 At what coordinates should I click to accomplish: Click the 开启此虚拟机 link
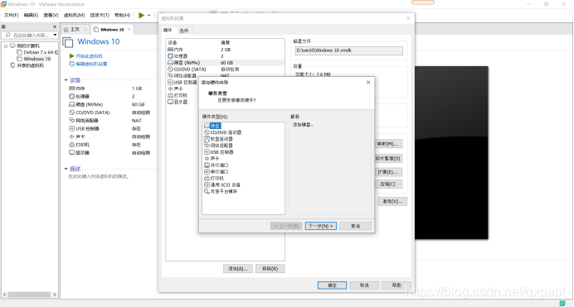pos(89,55)
